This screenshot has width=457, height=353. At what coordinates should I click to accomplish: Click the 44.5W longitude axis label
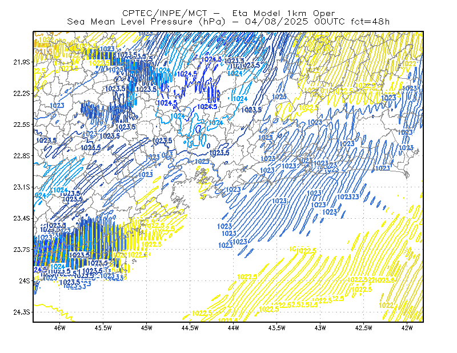(x=190, y=328)
